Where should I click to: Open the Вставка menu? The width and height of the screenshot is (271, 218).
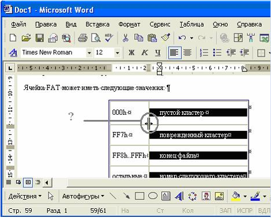[x=97, y=24]
